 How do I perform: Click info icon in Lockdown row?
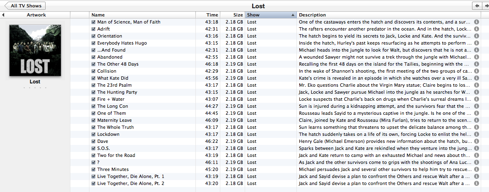pyautogui.click(x=476, y=134)
